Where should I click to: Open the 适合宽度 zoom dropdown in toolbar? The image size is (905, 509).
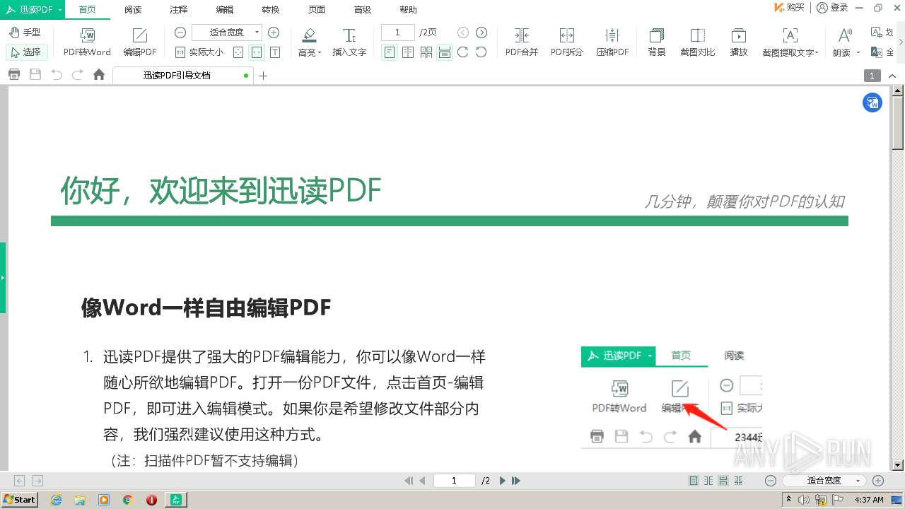(226, 33)
